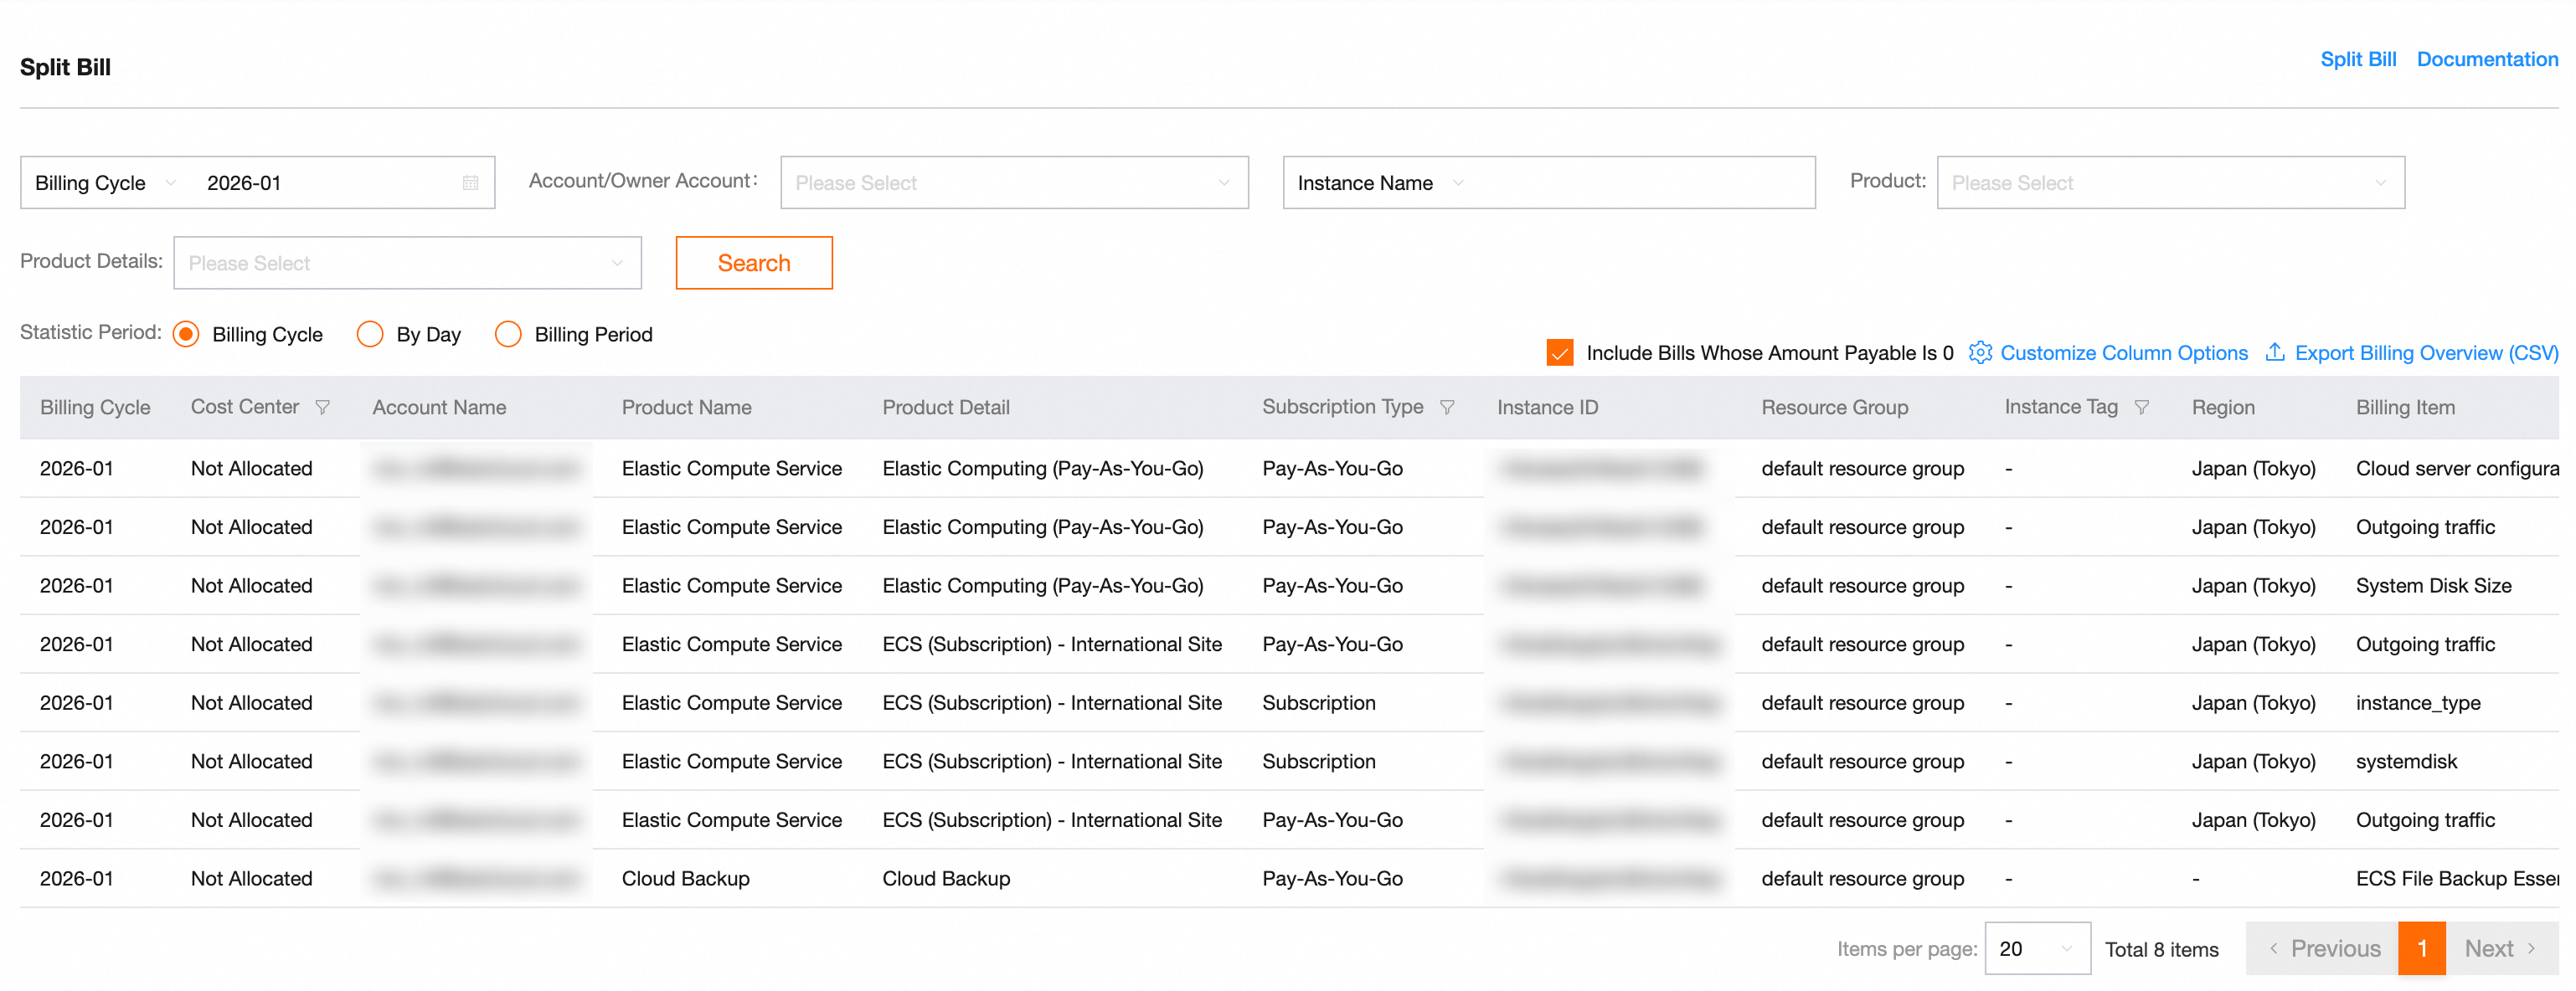Click the calendar icon in Billing Cycle field
2576x991 pixels.
pos(470,182)
